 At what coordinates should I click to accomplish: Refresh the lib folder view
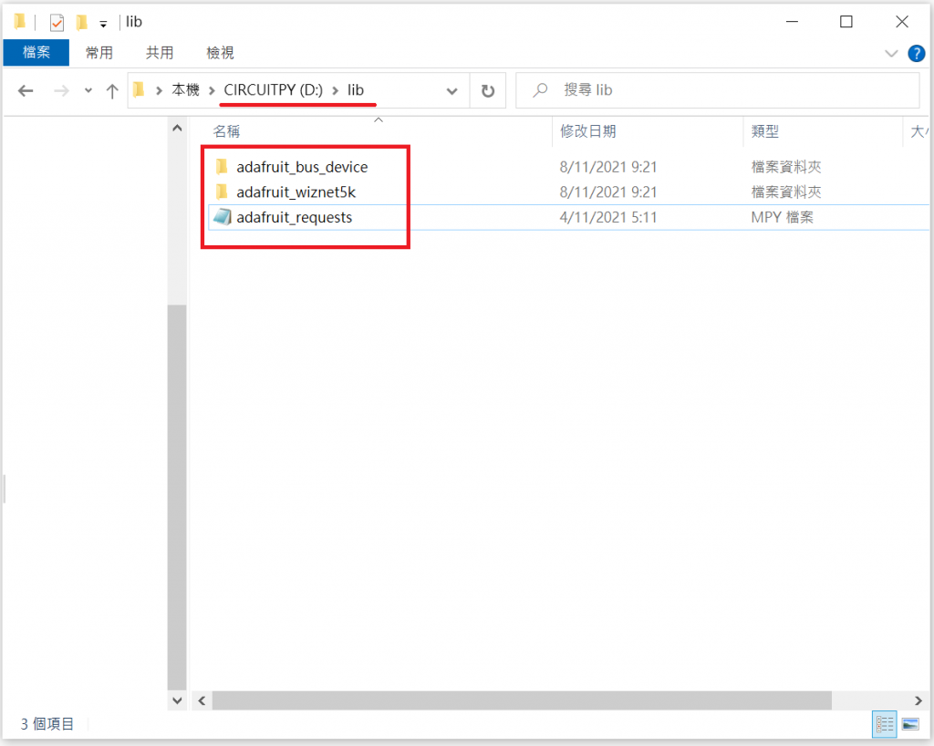(488, 90)
